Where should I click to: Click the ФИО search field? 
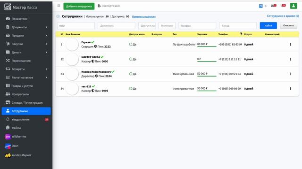76,26
